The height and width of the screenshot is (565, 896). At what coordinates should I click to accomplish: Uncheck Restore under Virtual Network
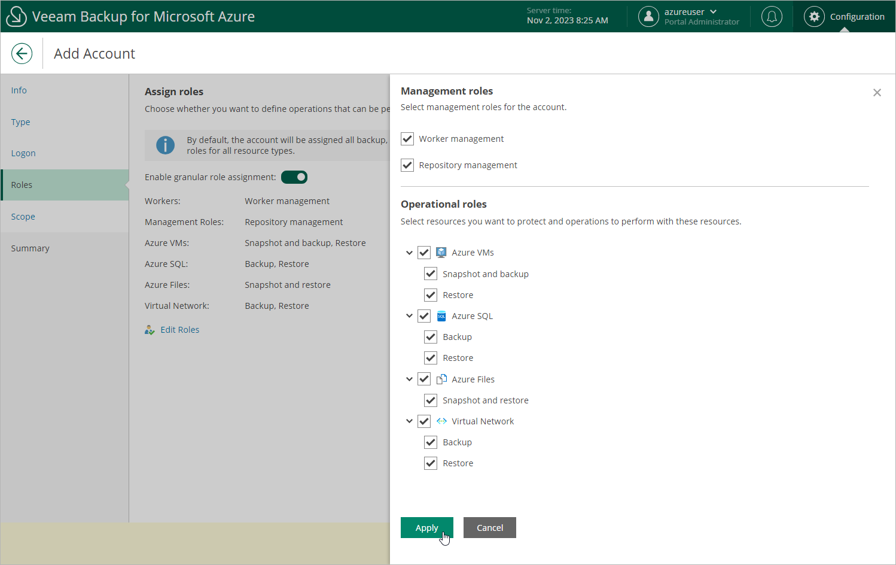(431, 463)
